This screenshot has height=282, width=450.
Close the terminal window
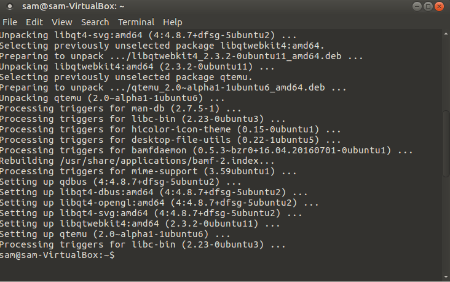[x=439, y=7]
